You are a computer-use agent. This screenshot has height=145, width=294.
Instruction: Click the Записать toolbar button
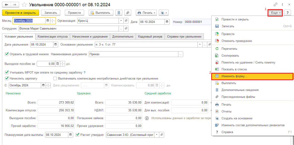coord(51,13)
